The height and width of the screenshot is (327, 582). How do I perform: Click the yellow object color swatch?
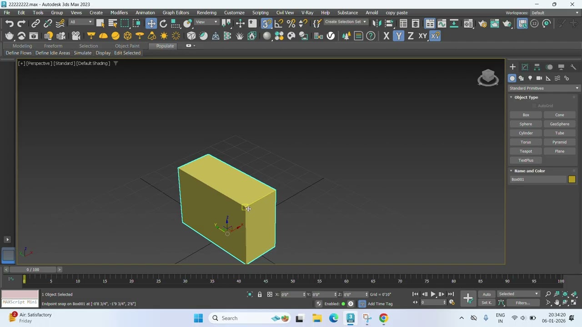click(x=572, y=179)
